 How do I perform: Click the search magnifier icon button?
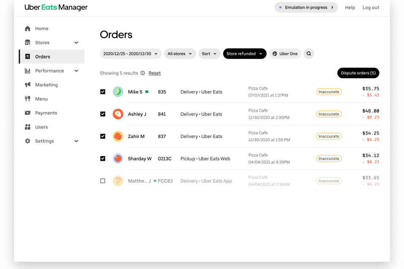pos(308,54)
